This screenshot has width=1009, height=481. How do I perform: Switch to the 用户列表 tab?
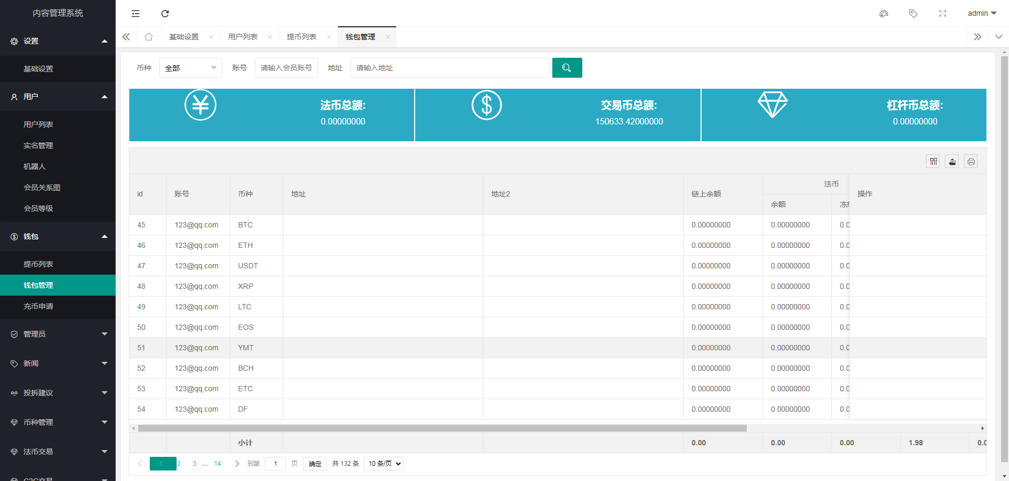pyautogui.click(x=243, y=37)
